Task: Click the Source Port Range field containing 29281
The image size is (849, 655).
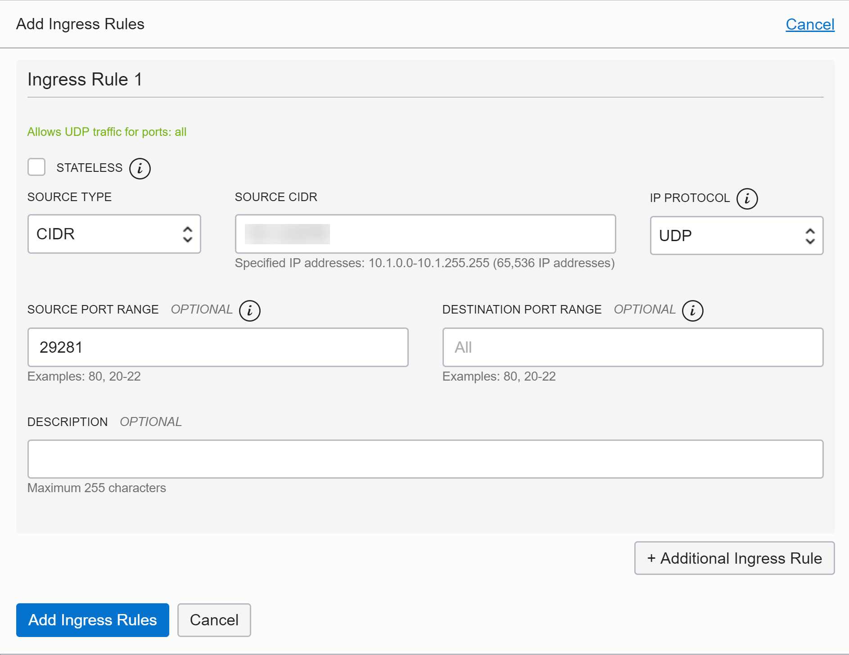Action: [218, 347]
